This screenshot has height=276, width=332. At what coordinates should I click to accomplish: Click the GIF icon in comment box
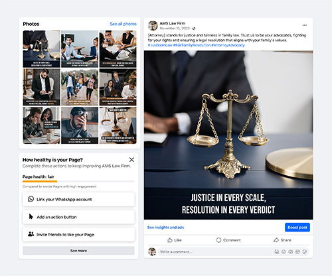[x=297, y=251]
